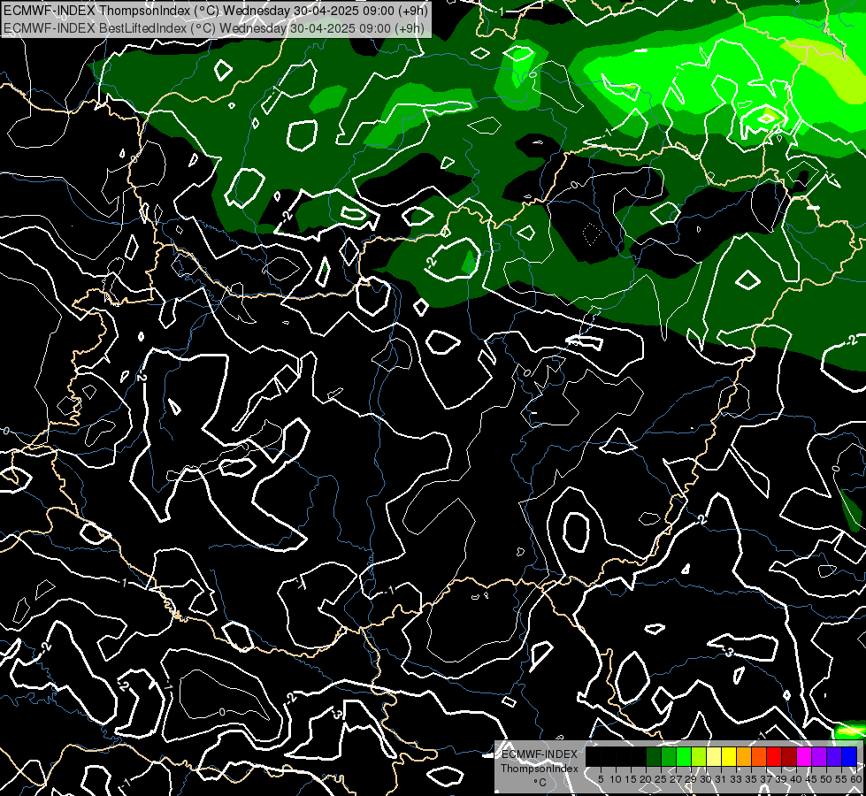
Task: Select the bright green 27–29 legend swatch
Action: coord(684,756)
